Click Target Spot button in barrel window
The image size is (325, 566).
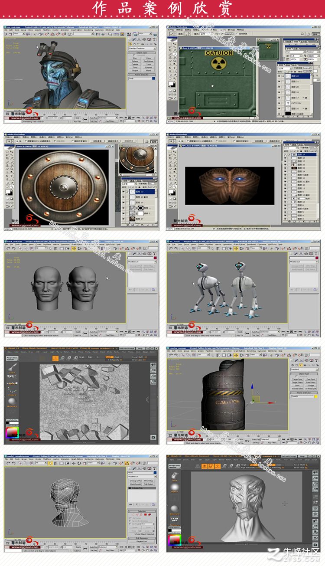297,379
